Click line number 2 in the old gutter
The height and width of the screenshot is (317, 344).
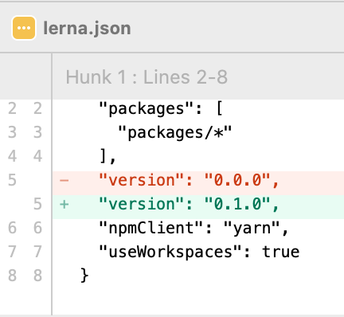click(x=12, y=109)
